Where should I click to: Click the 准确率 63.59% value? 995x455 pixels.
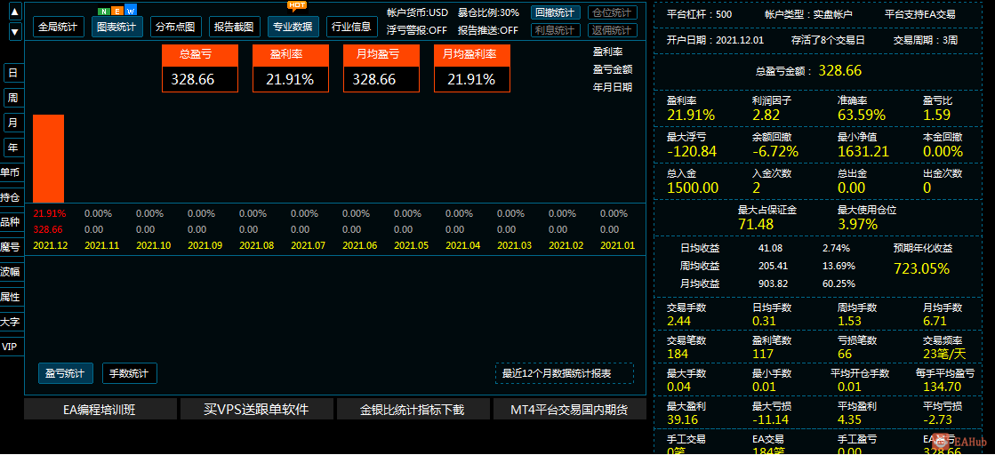point(861,115)
